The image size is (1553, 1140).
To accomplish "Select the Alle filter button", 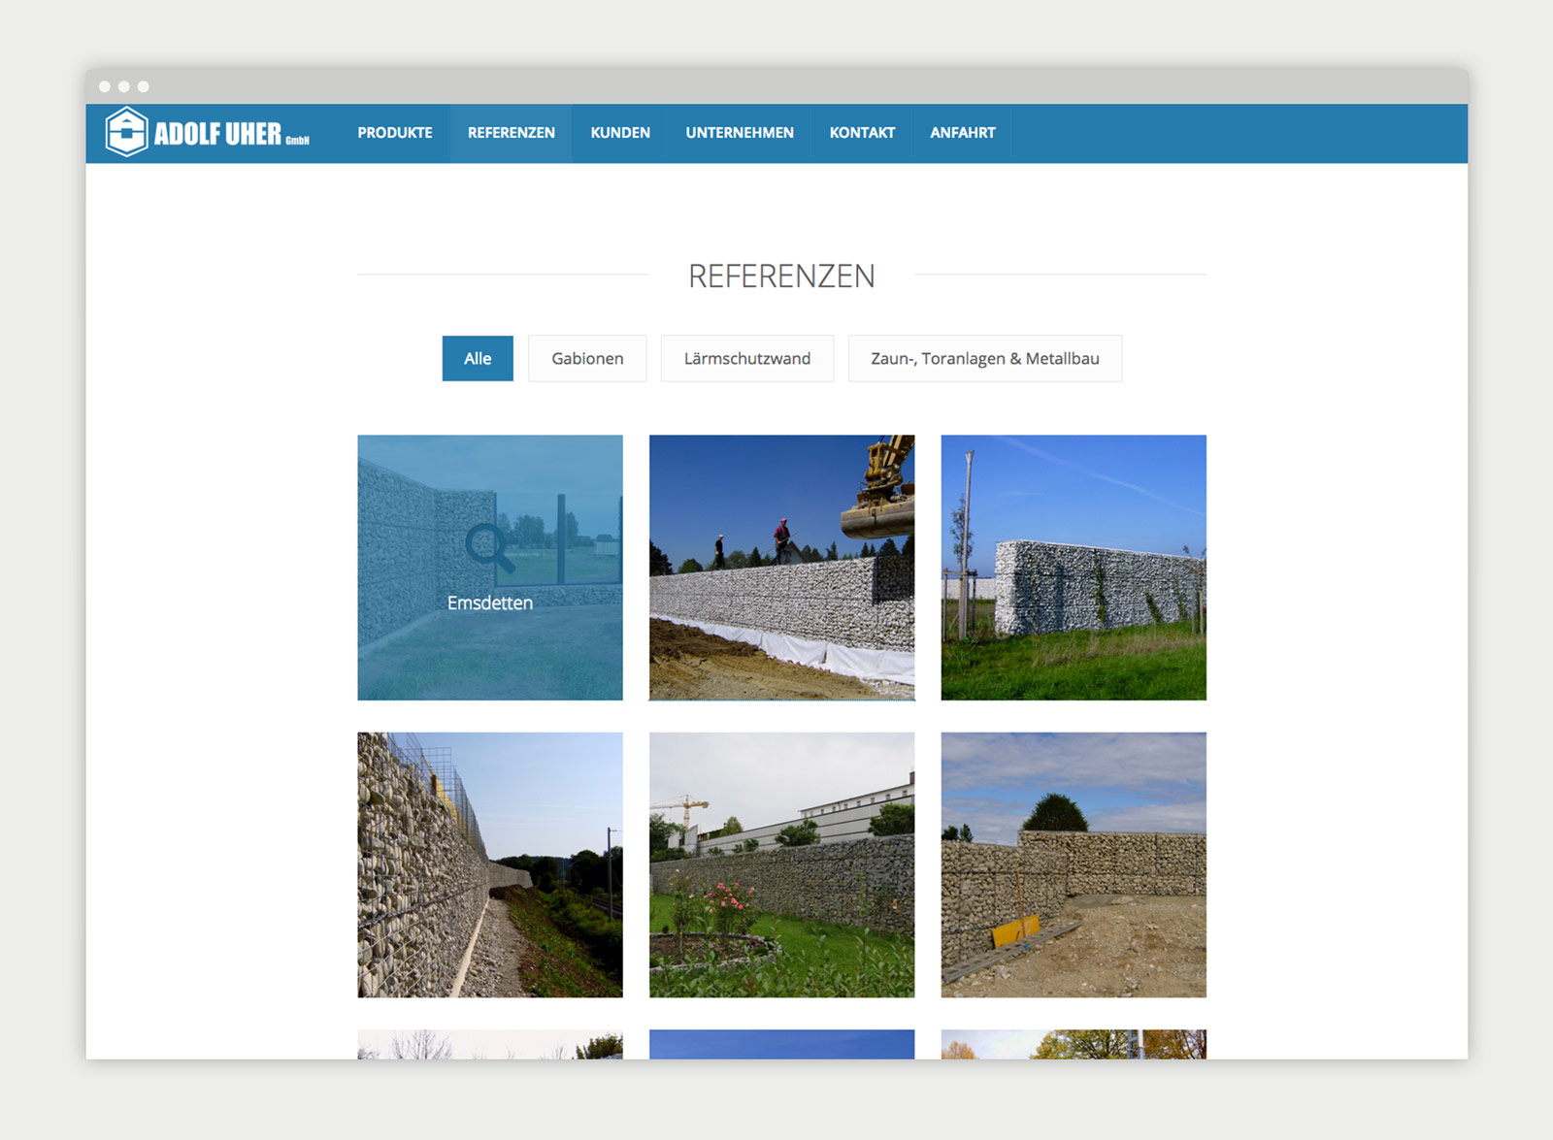I will 478,358.
